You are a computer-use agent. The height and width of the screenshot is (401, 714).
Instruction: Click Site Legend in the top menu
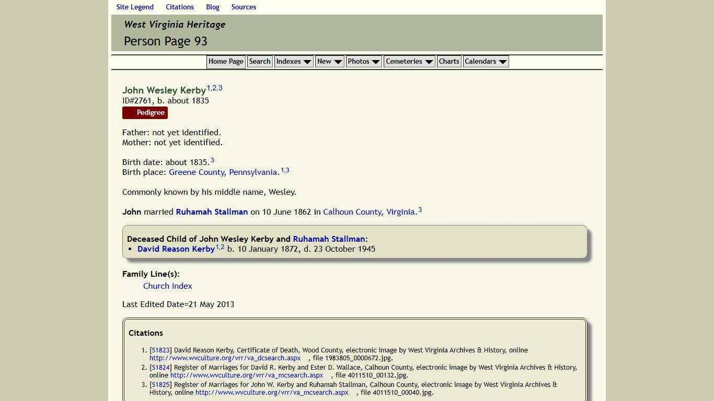pos(135,7)
